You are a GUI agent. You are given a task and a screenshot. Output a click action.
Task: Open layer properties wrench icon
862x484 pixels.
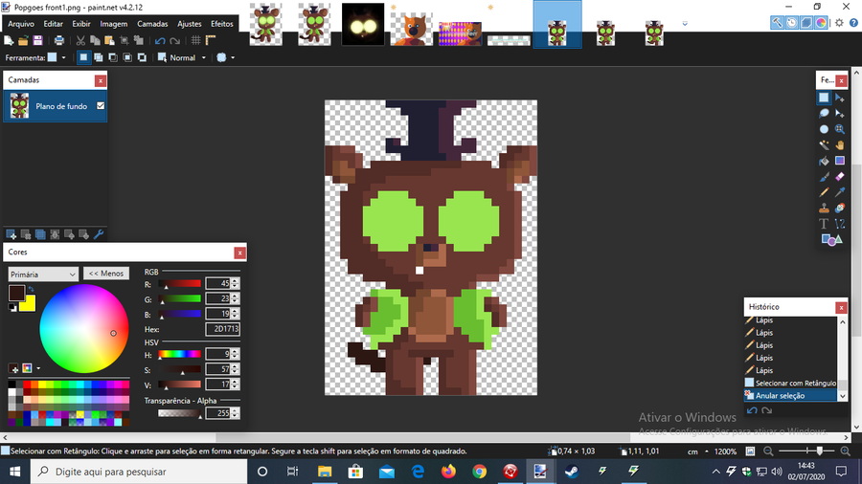(x=99, y=234)
